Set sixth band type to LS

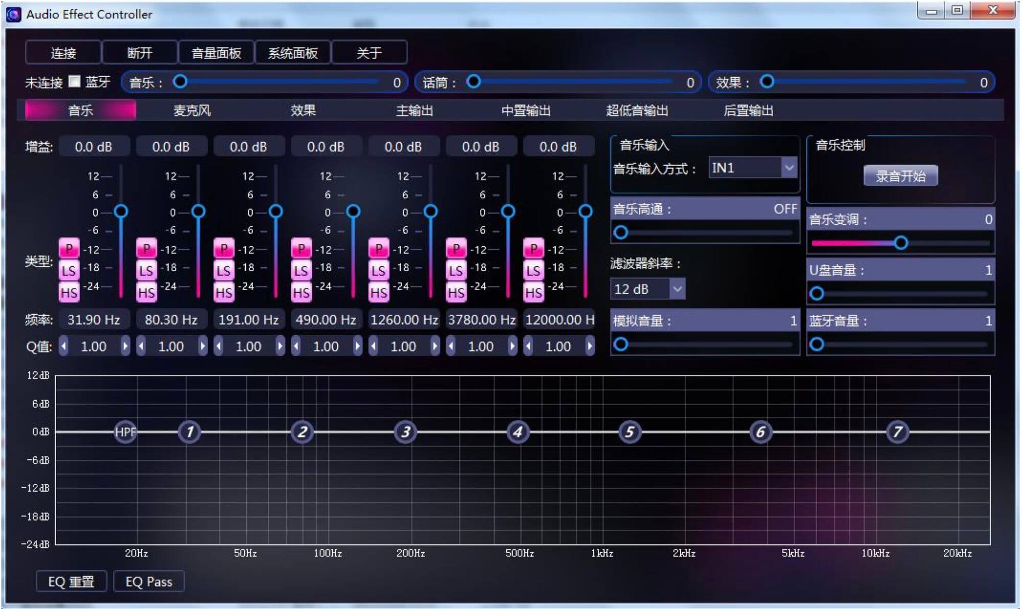[x=456, y=271]
